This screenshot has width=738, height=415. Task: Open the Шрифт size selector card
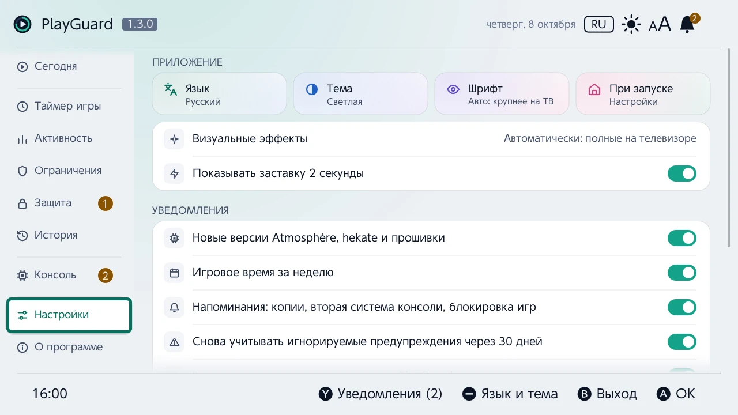[502, 94]
